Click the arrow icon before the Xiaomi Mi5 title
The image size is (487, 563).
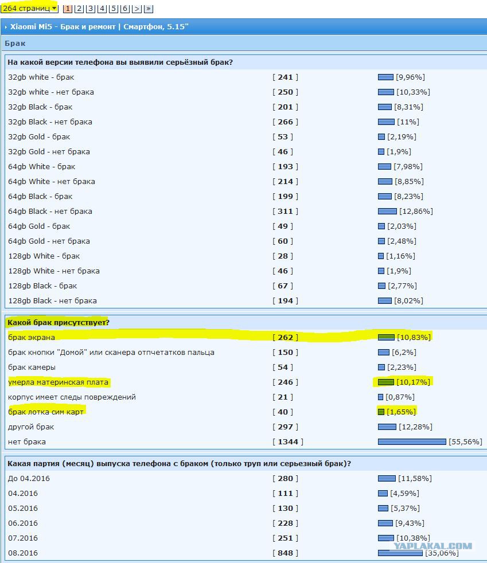coord(6,27)
